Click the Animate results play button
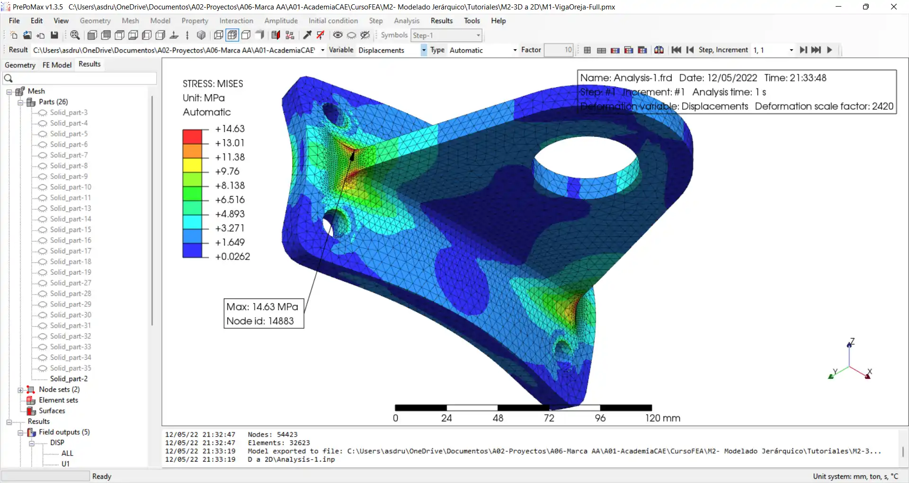909x483 pixels. [x=829, y=50]
